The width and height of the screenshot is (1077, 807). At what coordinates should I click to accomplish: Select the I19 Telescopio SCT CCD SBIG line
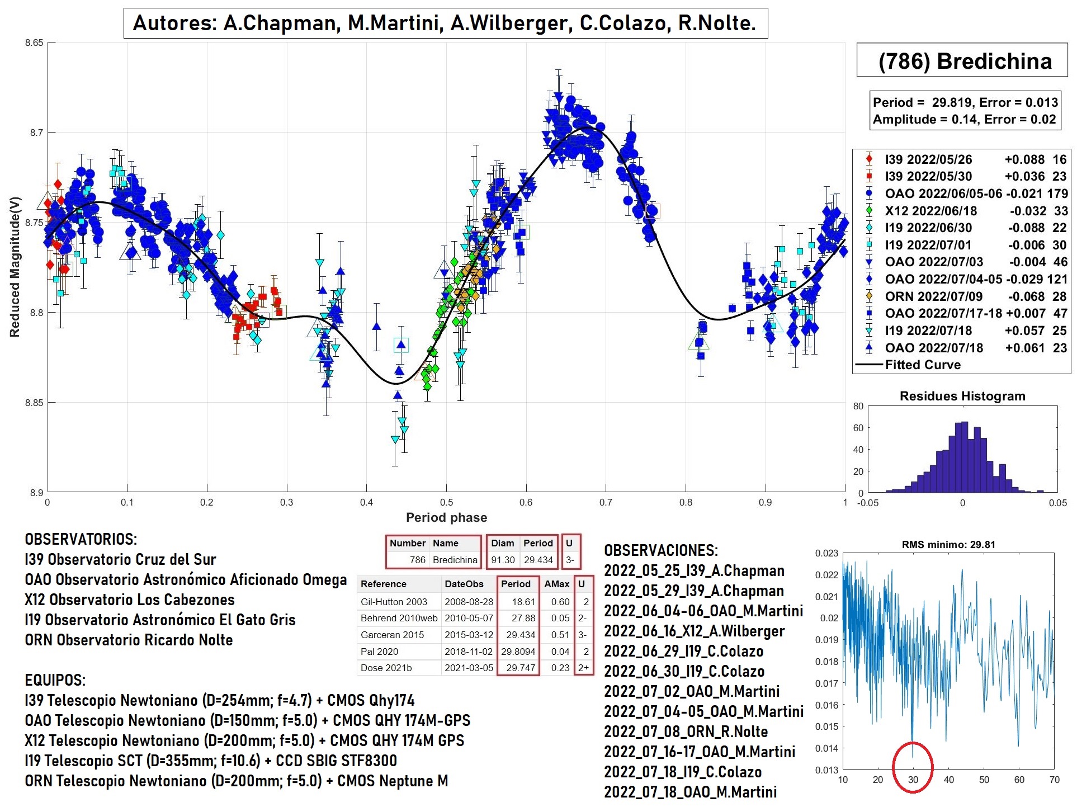[211, 761]
